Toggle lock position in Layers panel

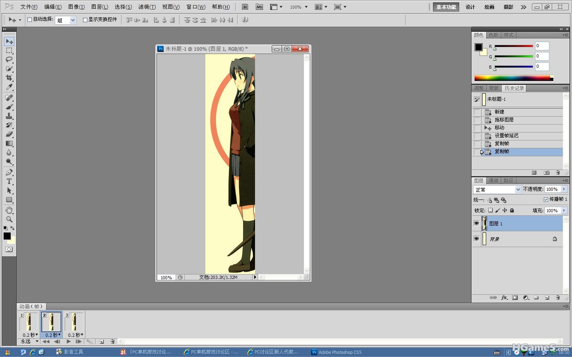504,210
